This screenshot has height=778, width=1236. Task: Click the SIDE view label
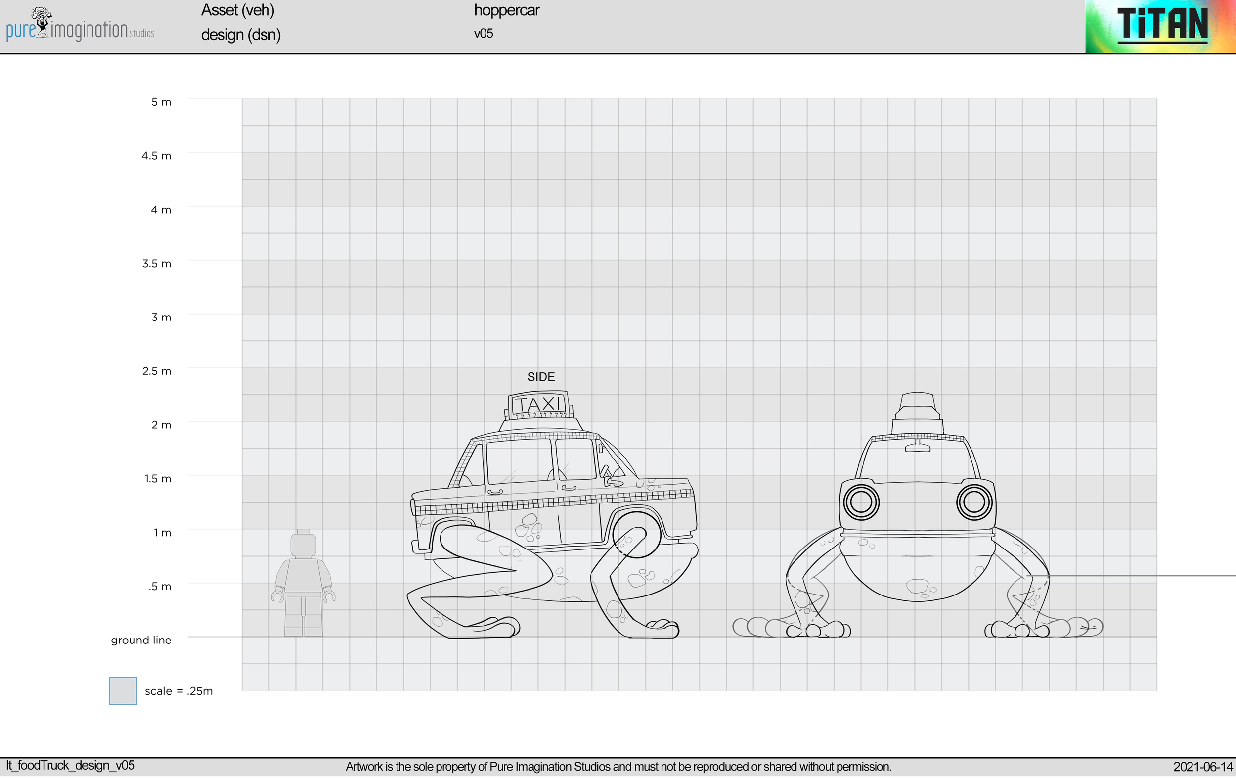pos(540,377)
